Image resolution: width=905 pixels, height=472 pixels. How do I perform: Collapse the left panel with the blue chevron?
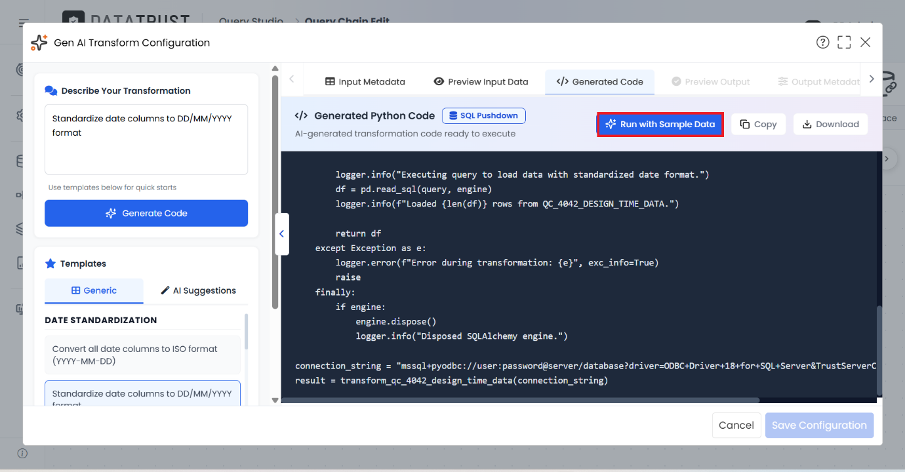(x=281, y=233)
